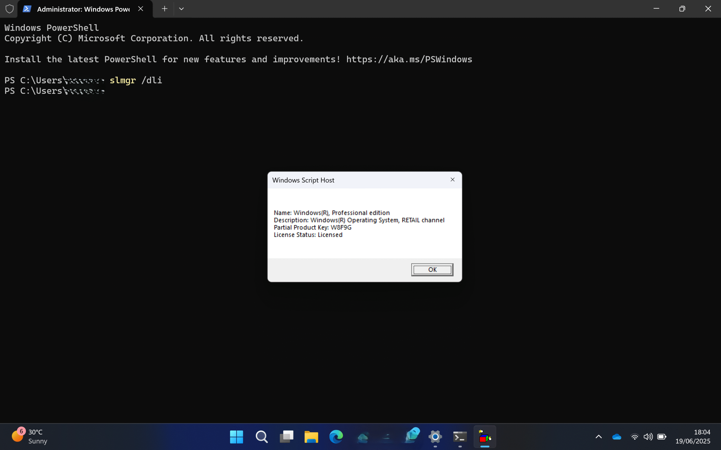Click the date 19/06/2025 in the tray
Screen dimensions: 721x450
coord(693,441)
